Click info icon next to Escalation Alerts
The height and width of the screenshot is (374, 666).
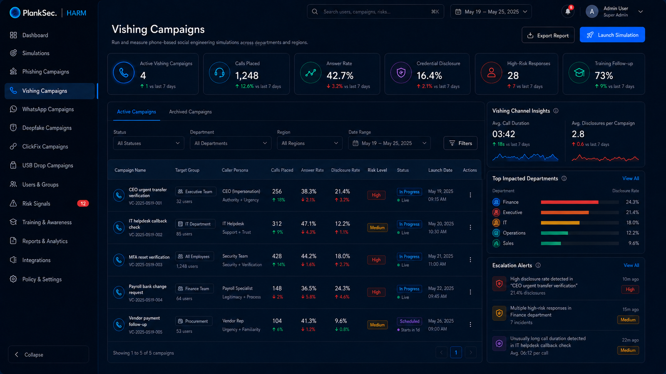coord(538,266)
